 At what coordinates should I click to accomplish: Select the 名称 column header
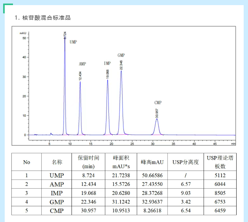pyautogui.click(x=57, y=162)
